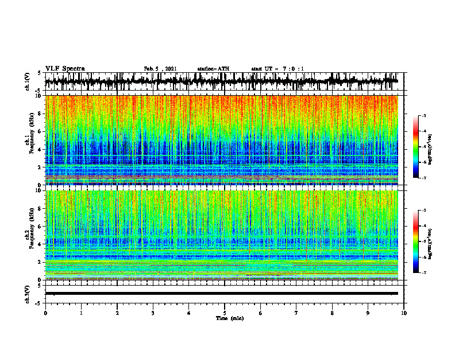
Task: Click the 'VLF Spectra' title text
Action: coord(65,69)
